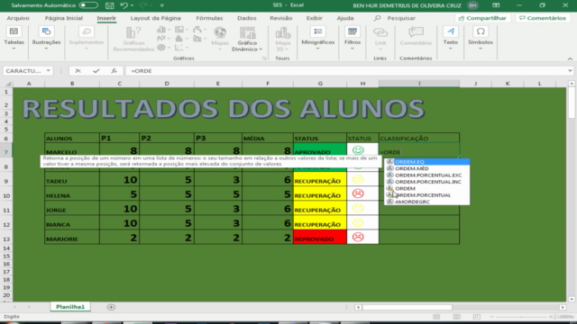Screen dimensions: 577x324
Task: Open the Layout da Página tab
Action: coord(155,18)
